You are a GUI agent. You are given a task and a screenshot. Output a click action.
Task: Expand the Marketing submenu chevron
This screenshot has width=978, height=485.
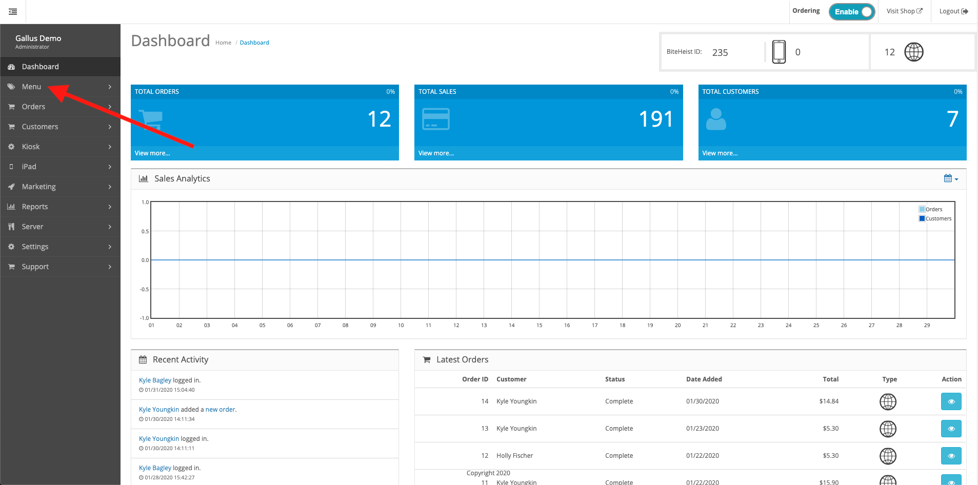(x=110, y=187)
